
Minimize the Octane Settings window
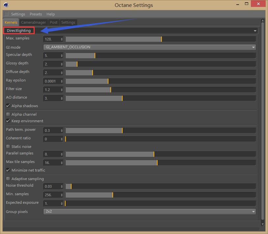click(x=238, y=4)
